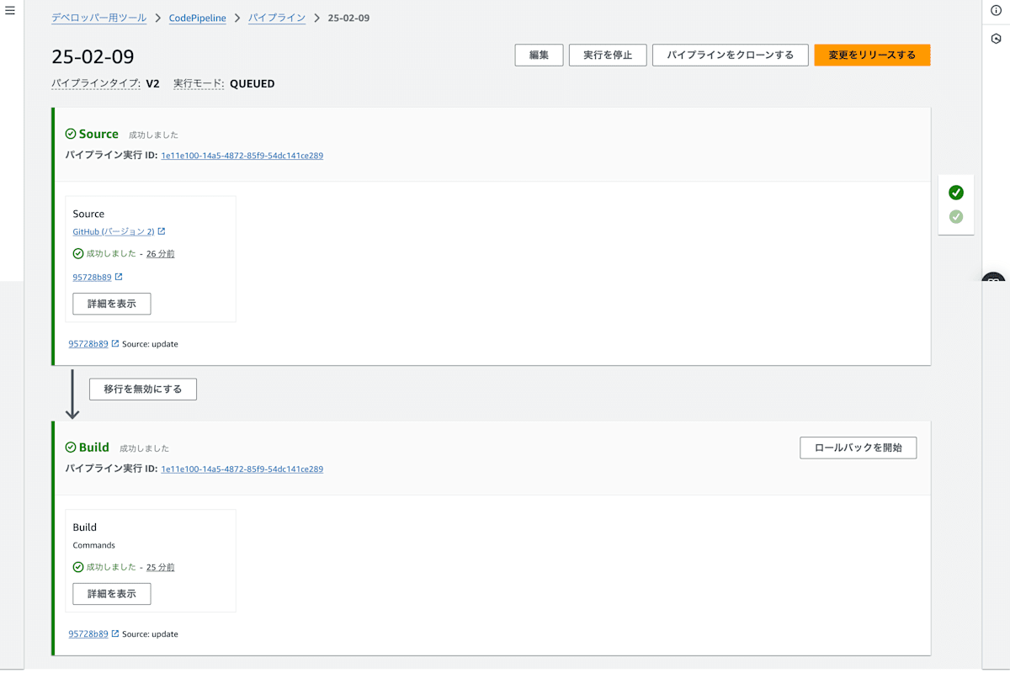Click the パイプラインタイプ label
1010x689 pixels.
(x=96, y=84)
